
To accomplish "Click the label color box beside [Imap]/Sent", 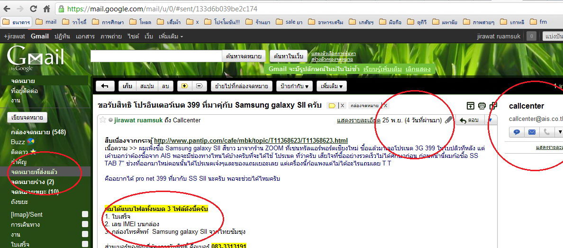I will (x=85, y=215).
